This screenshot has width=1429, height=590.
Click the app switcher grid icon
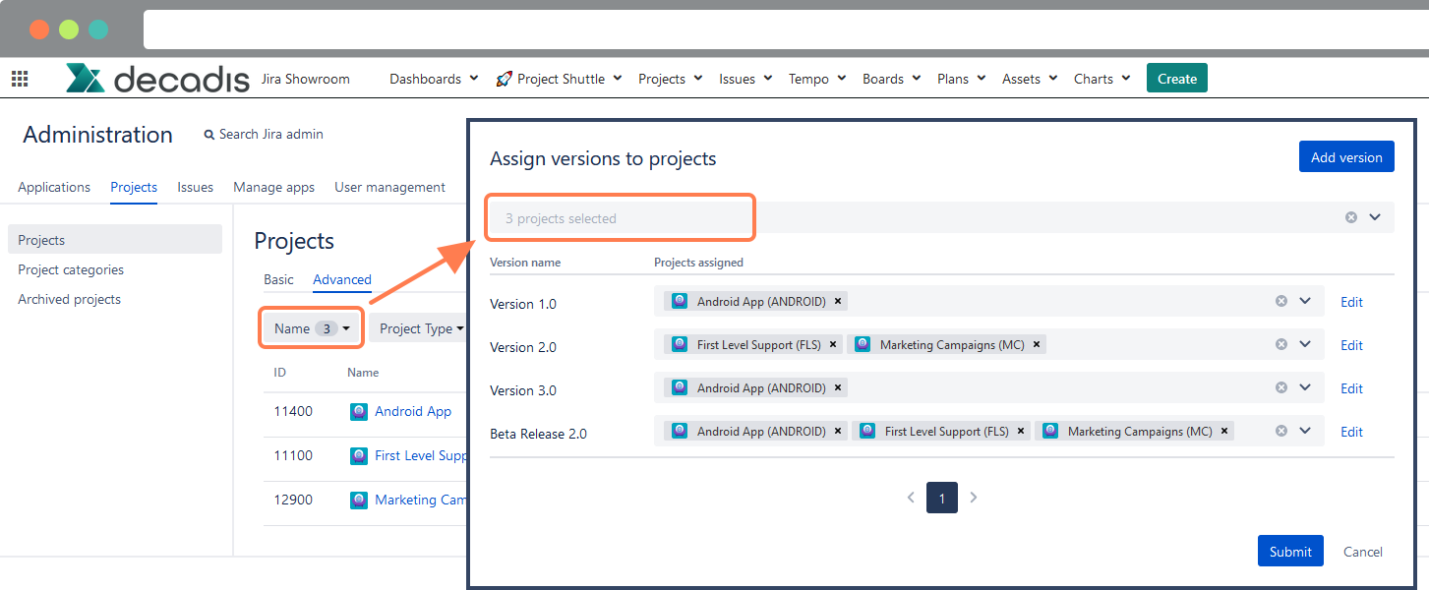(x=20, y=78)
